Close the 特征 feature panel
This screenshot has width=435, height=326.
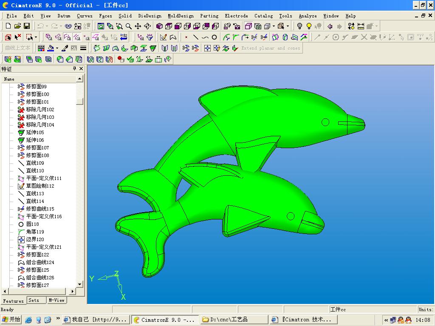point(81,68)
